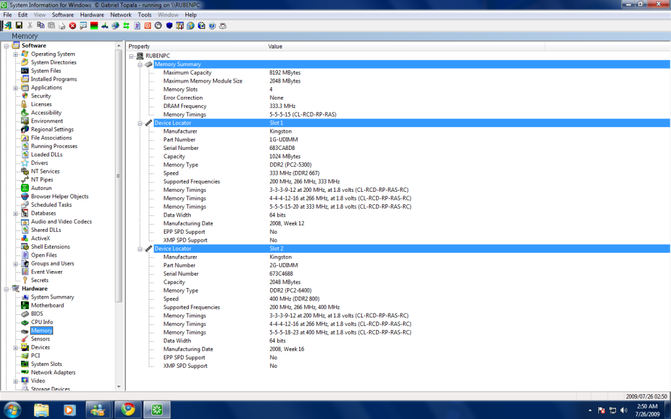Click the orange power button toolbar icon
The image size is (671, 419).
click(147, 26)
